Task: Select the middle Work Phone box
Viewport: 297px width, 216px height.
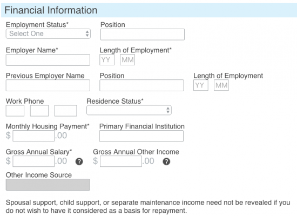Action: click(39, 111)
